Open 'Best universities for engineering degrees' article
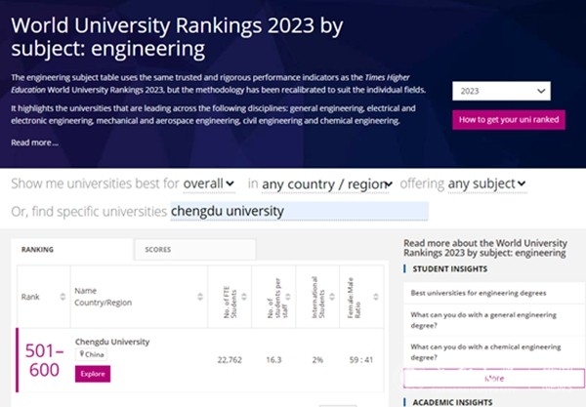 point(479,293)
